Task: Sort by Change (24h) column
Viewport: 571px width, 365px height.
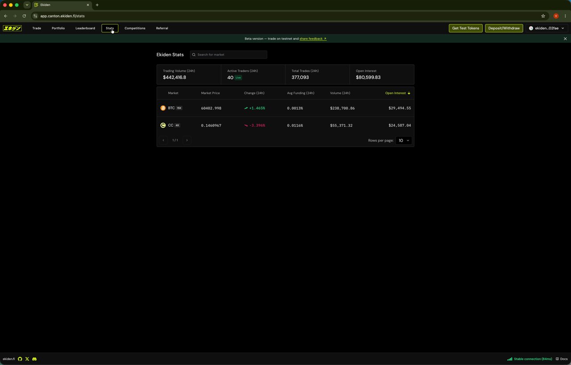Action: click(254, 93)
